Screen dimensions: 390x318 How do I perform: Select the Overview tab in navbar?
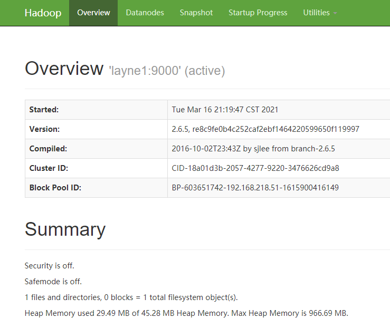tap(93, 13)
